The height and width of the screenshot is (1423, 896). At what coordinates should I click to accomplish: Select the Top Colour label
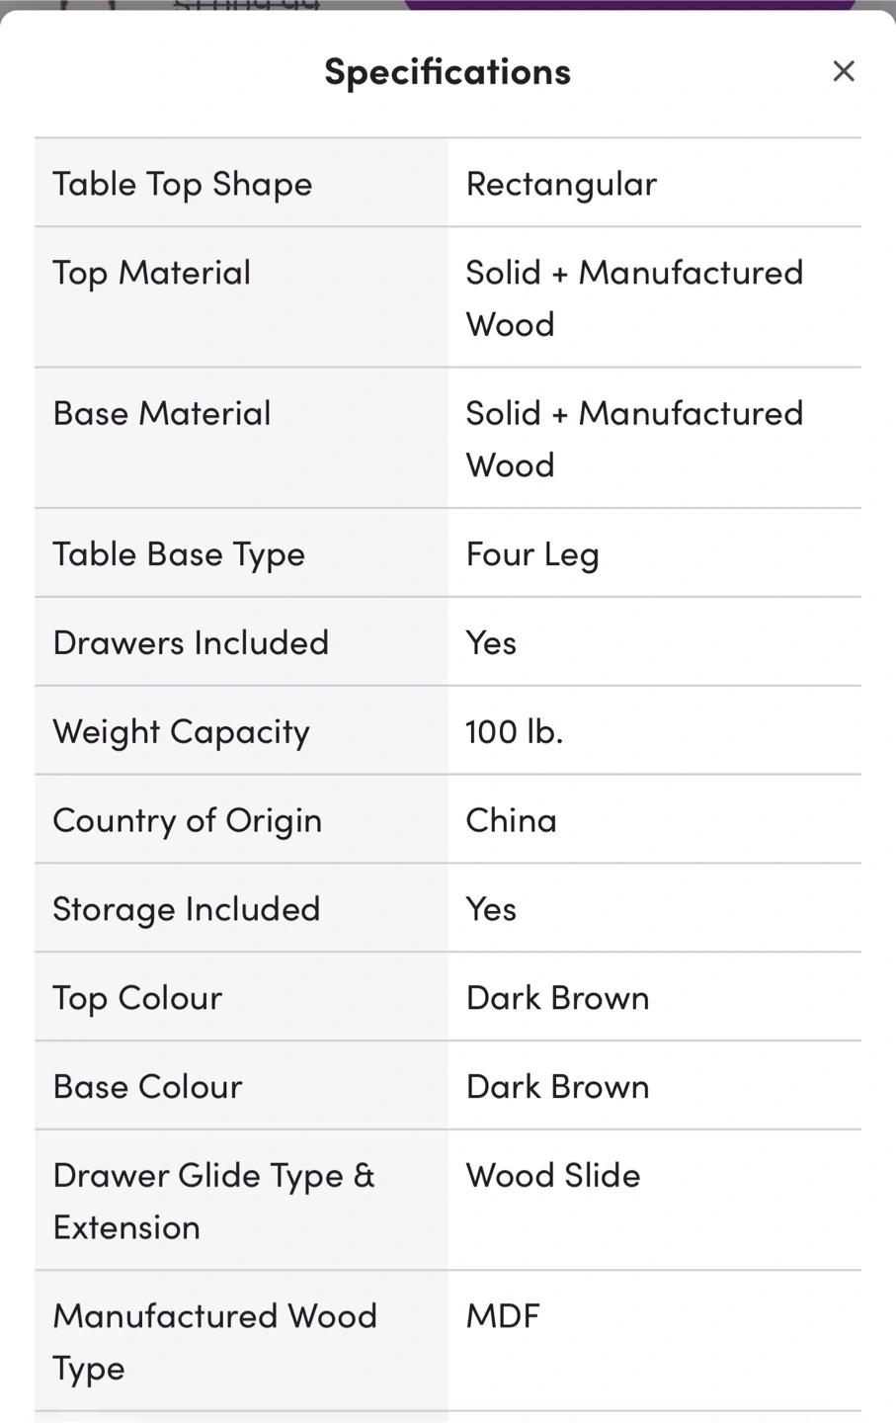click(x=137, y=998)
